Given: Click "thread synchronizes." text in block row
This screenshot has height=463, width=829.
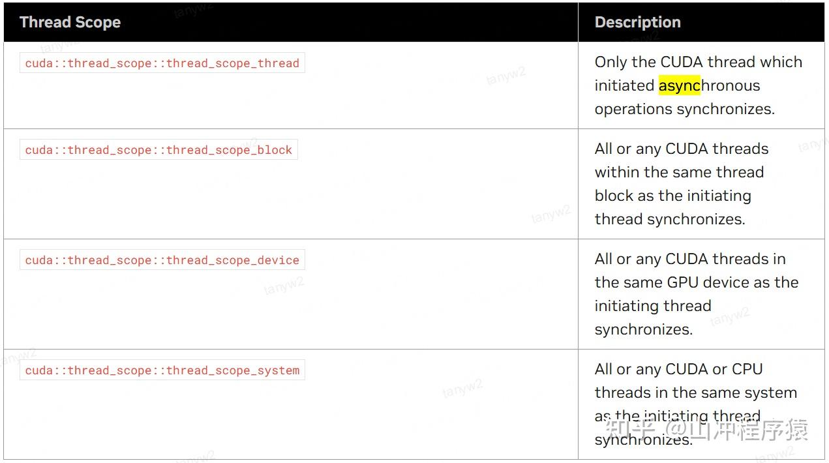Looking at the screenshot, I should (x=669, y=219).
